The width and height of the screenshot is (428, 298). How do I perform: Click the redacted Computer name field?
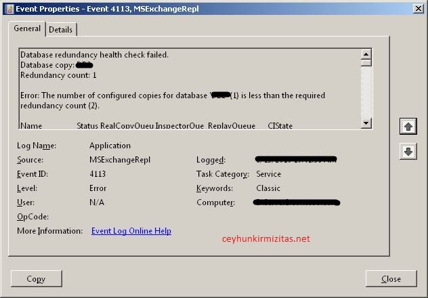click(296, 203)
